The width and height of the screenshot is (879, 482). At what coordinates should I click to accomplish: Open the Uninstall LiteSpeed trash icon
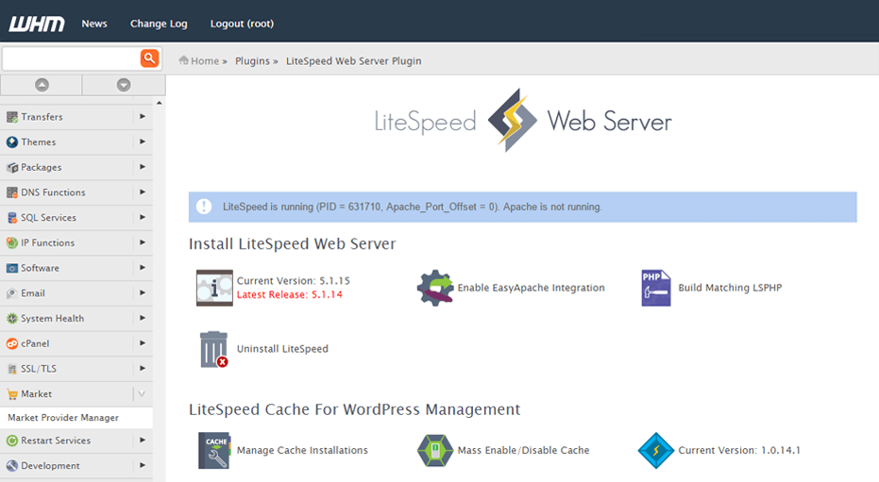tap(213, 349)
